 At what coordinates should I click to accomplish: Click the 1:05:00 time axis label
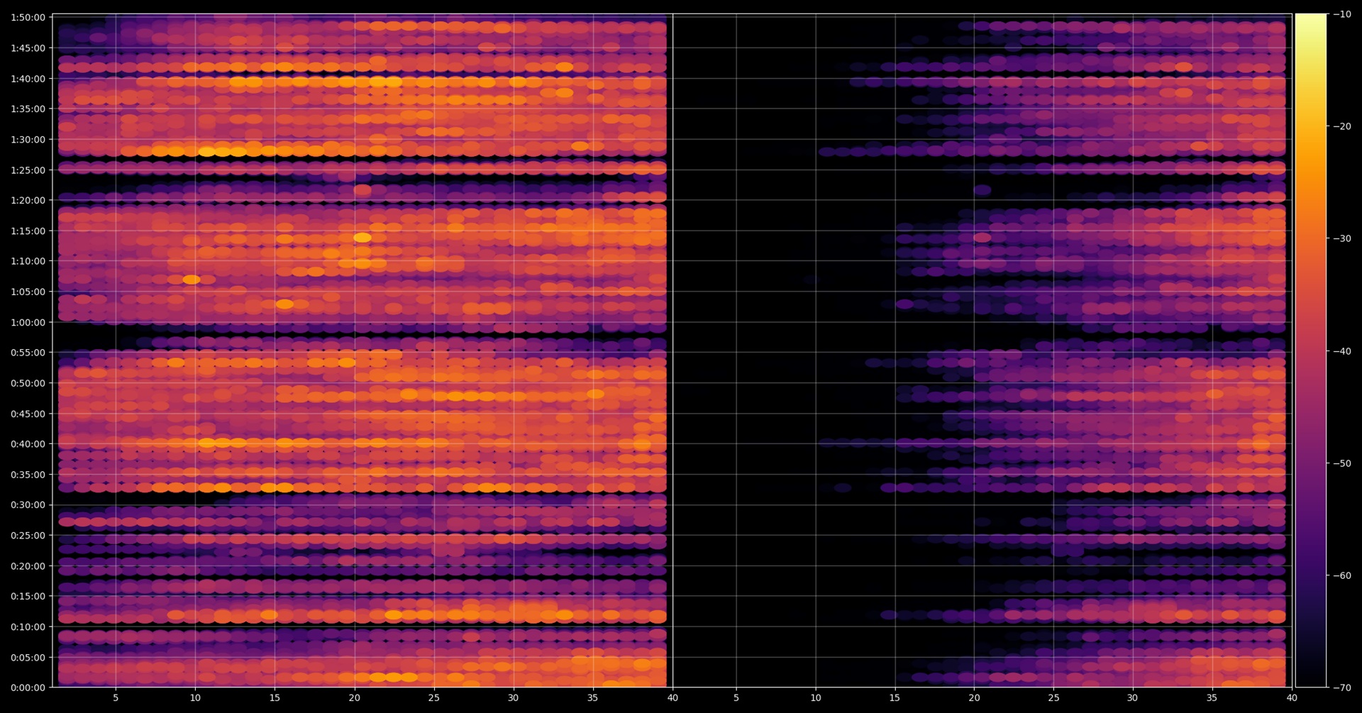[x=28, y=292]
